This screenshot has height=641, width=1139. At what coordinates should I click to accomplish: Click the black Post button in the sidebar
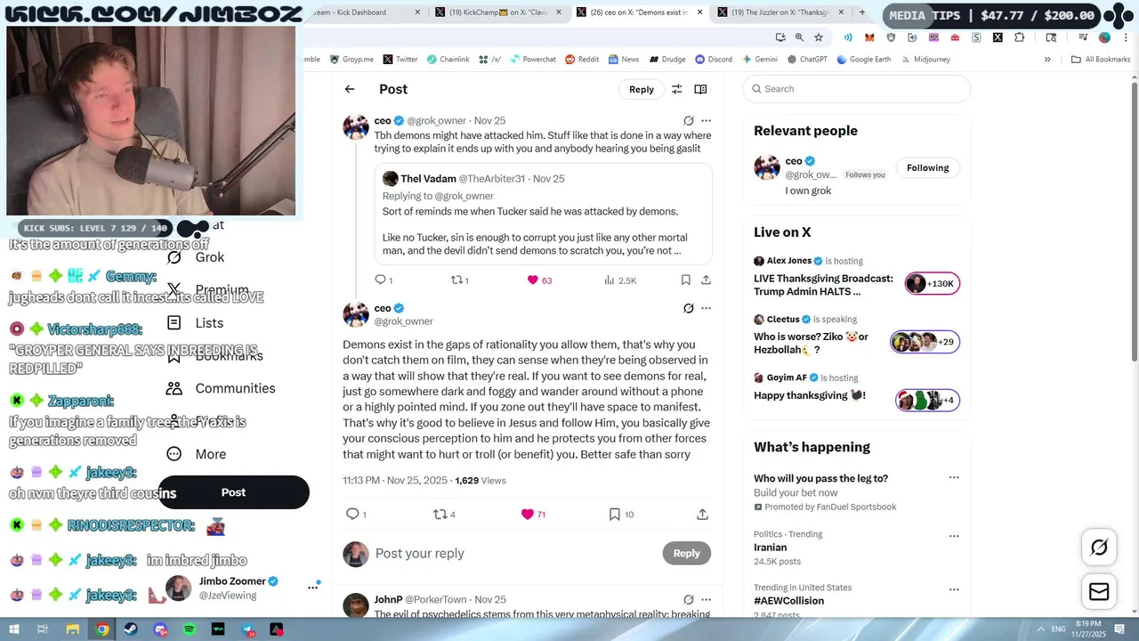(x=233, y=492)
